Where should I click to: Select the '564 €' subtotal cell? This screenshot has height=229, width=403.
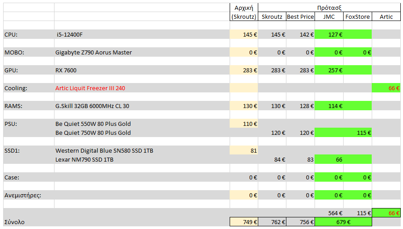329,213
